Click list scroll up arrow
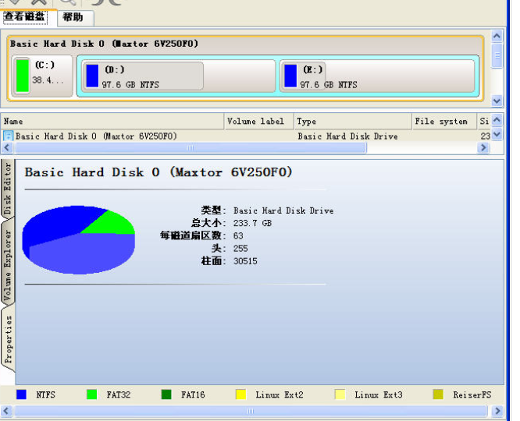Viewport: 520px width, 421px height. 497,120
